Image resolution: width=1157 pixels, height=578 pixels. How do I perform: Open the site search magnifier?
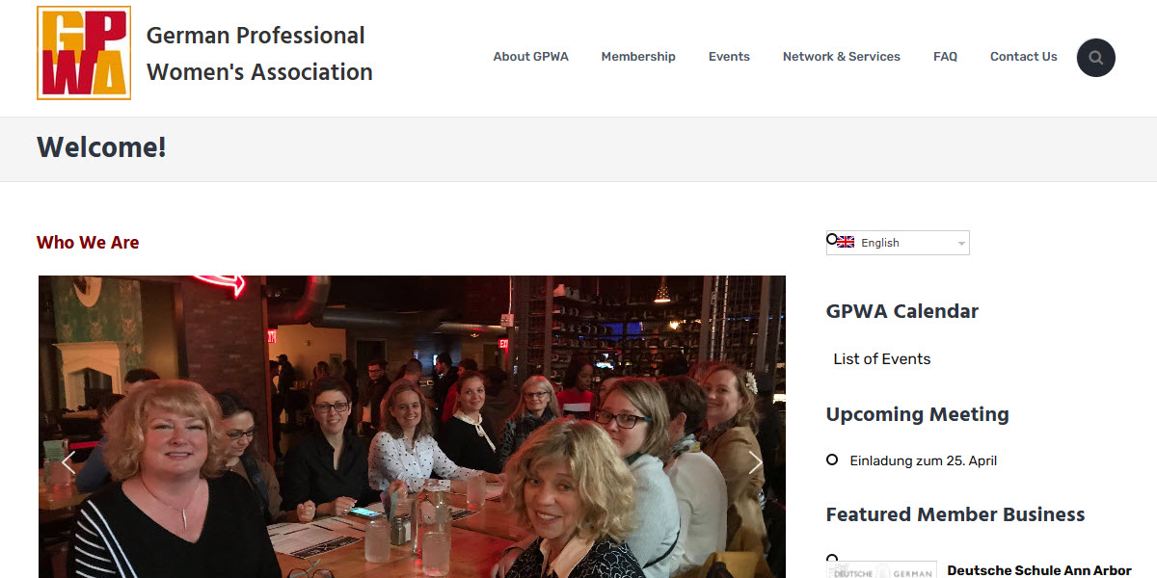1095,58
